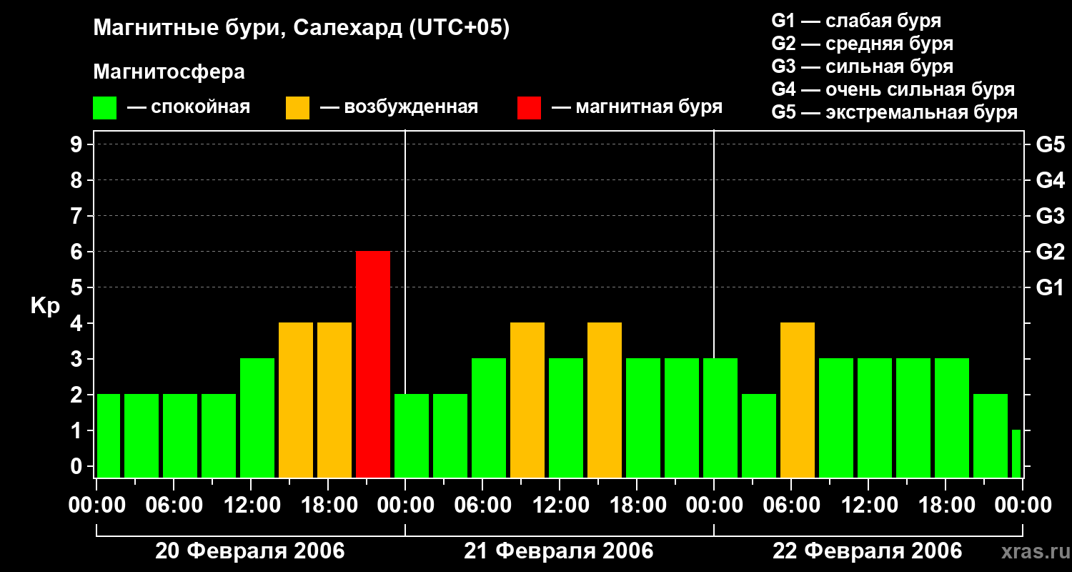Viewport: 1072px width, 572px height.
Task: Click the 'Kp' axis label
Action: click(45, 306)
